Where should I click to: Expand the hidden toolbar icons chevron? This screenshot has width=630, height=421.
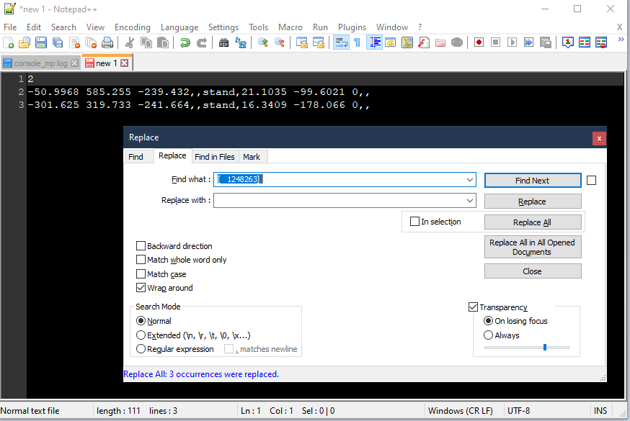(621, 41)
